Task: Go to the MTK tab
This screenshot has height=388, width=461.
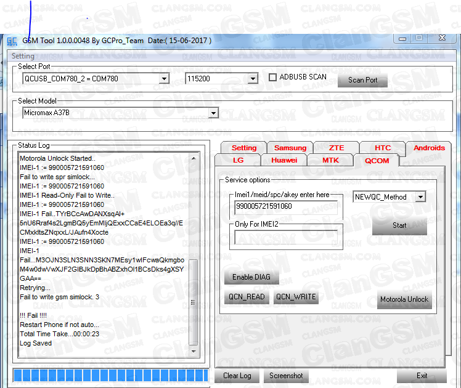Action: (330, 160)
